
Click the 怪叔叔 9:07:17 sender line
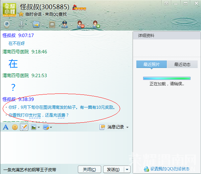point(18,35)
